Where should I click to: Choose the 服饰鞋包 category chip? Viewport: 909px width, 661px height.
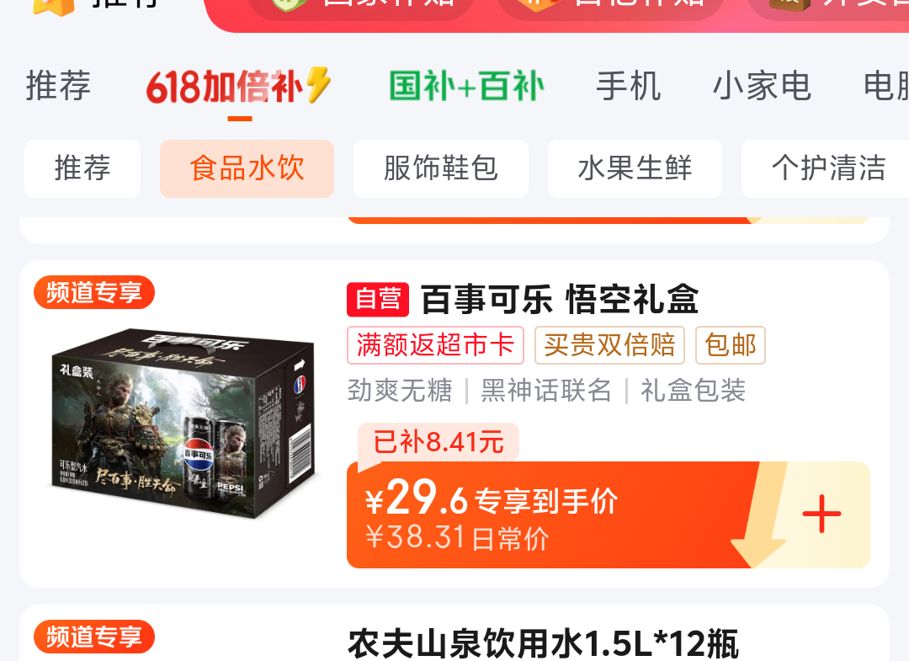(440, 168)
